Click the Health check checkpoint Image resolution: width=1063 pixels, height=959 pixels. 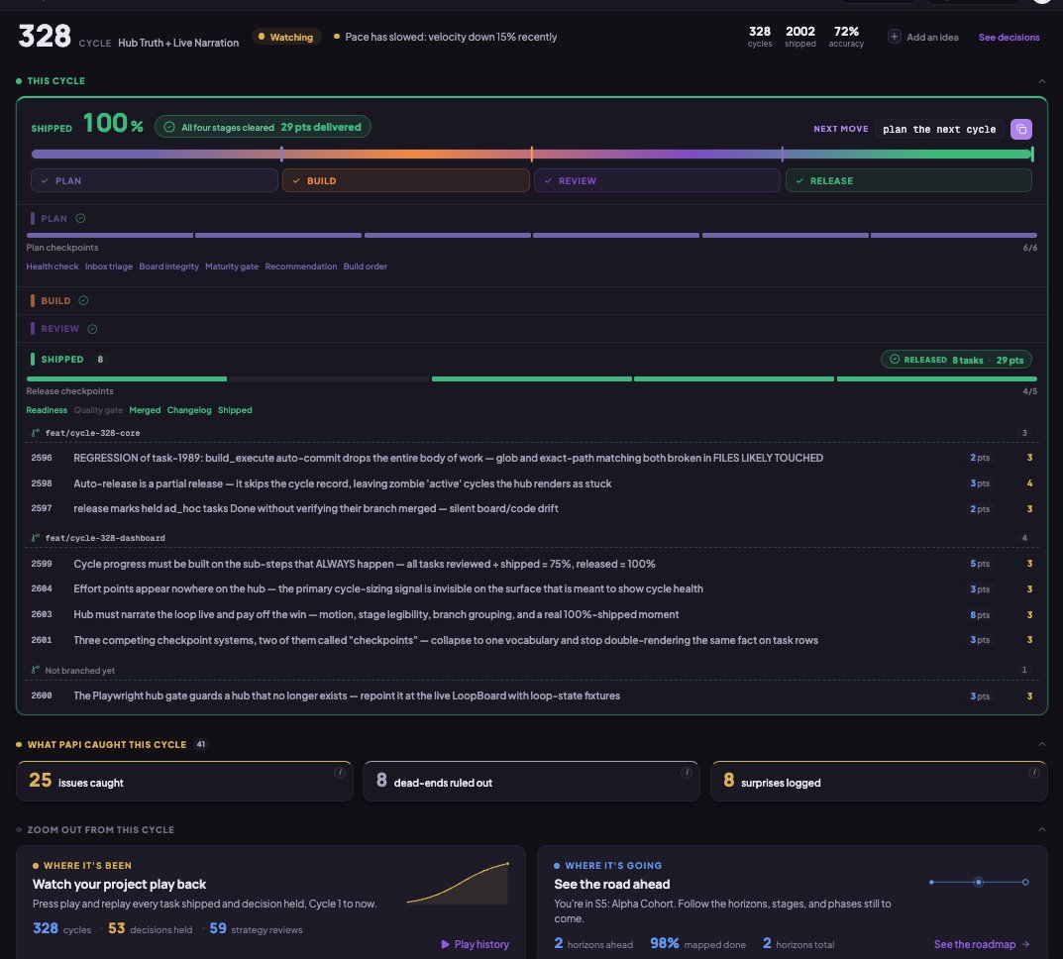point(53,266)
